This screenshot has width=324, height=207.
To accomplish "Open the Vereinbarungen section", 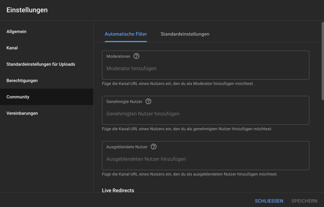I will (22, 113).
